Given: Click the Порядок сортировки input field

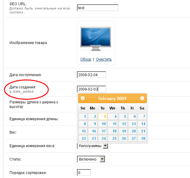Looking at the screenshot, I should coord(84,173).
